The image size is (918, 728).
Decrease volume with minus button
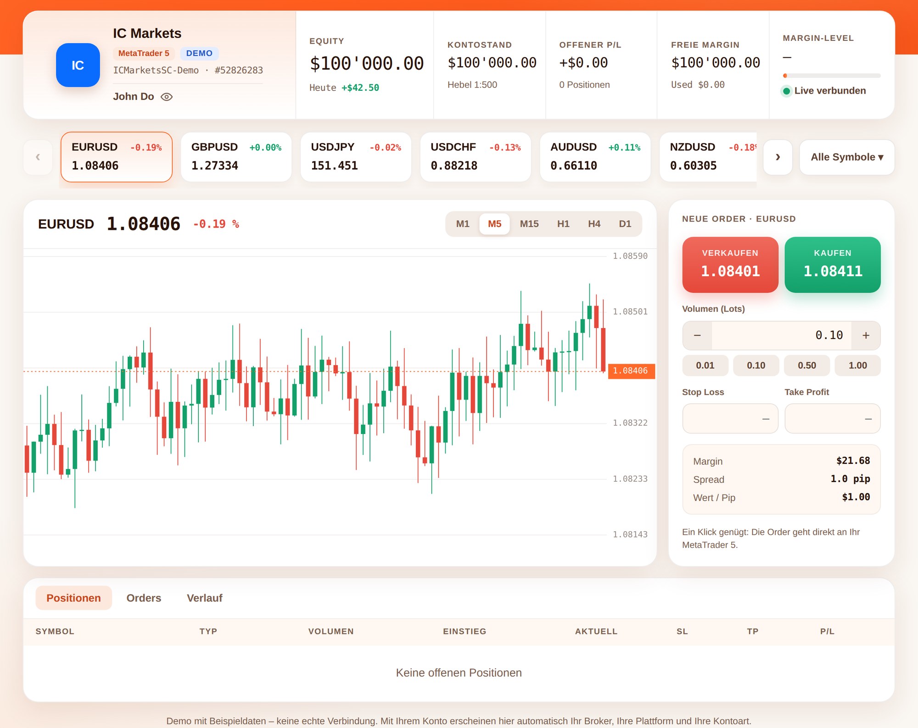pos(697,335)
